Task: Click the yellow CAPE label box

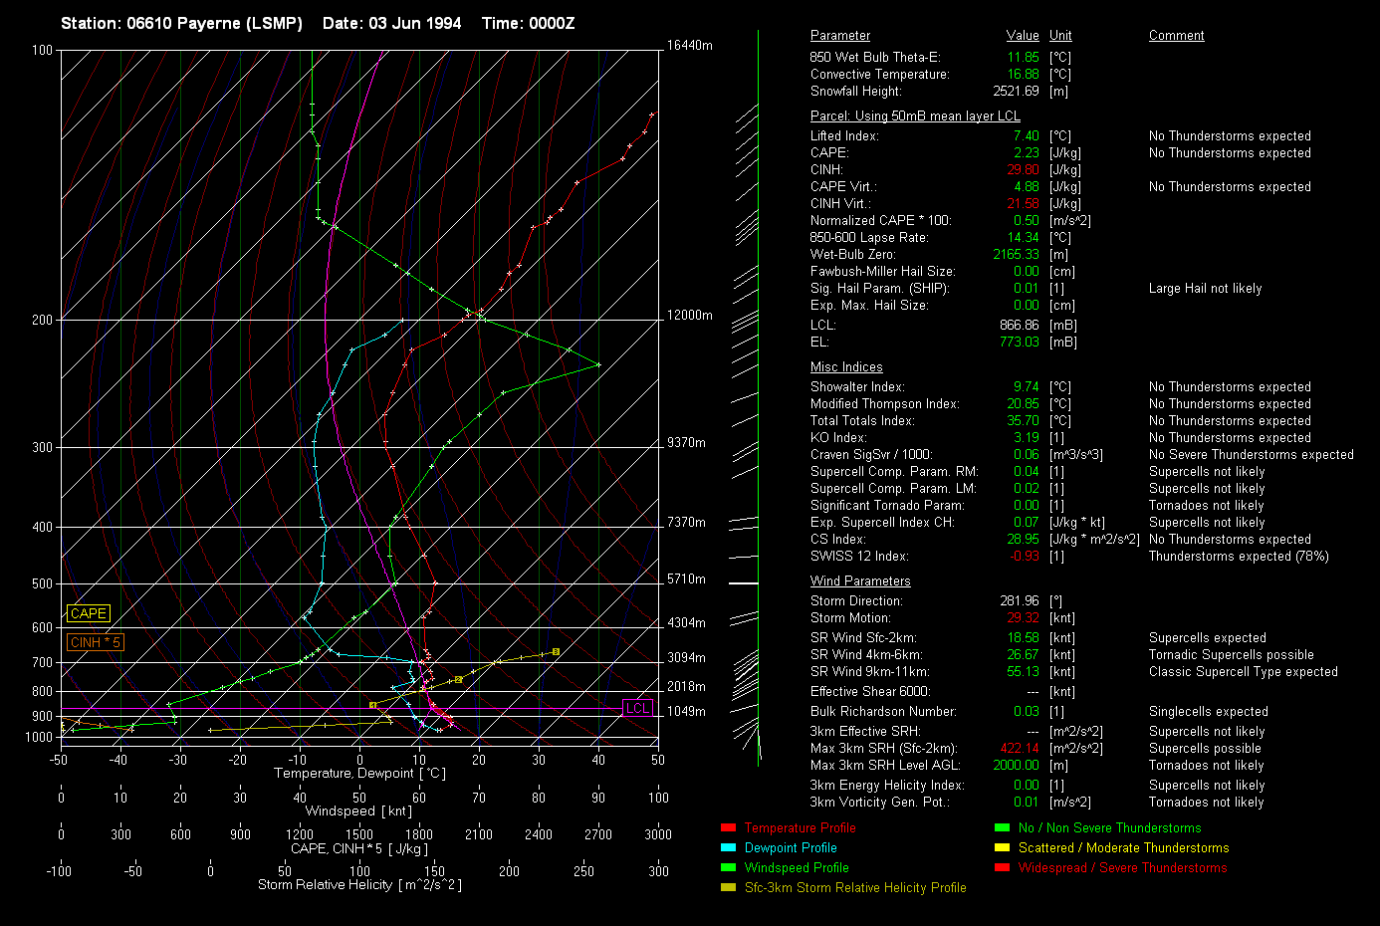Action: 89,613
